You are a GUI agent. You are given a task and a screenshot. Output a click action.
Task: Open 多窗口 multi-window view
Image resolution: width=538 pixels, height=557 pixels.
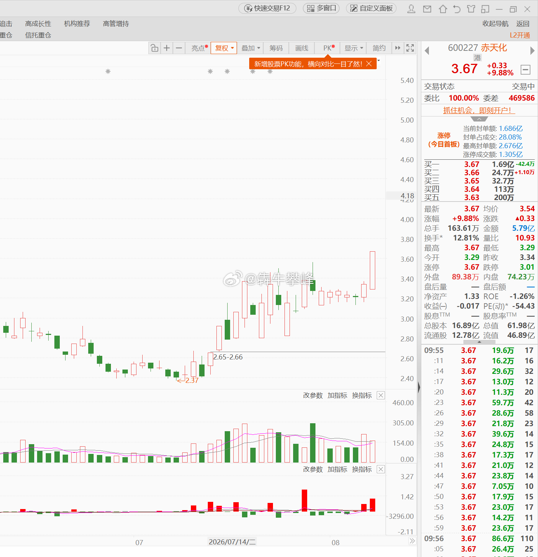click(321, 8)
